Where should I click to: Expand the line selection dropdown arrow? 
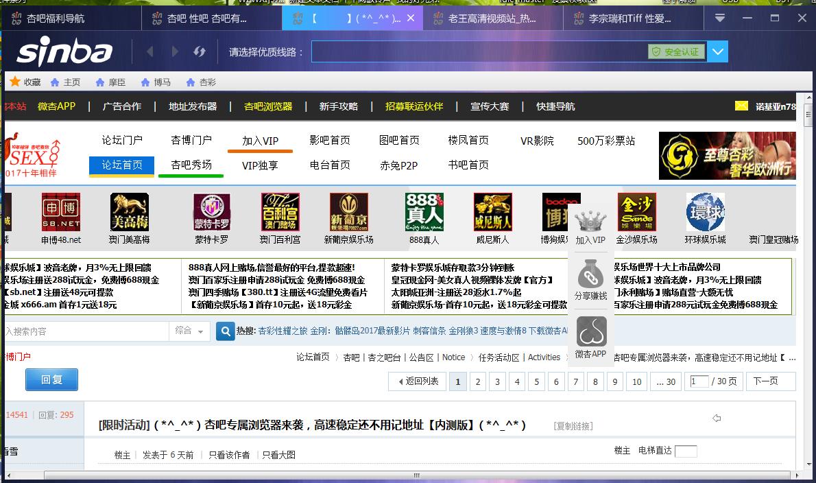[x=717, y=51]
